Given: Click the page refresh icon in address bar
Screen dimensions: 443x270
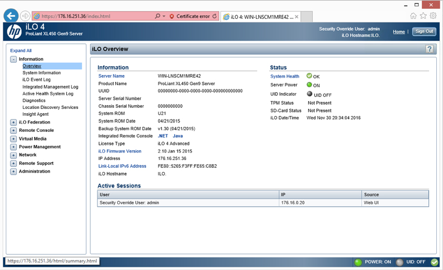Looking at the screenshot, I should [x=215, y=16].
